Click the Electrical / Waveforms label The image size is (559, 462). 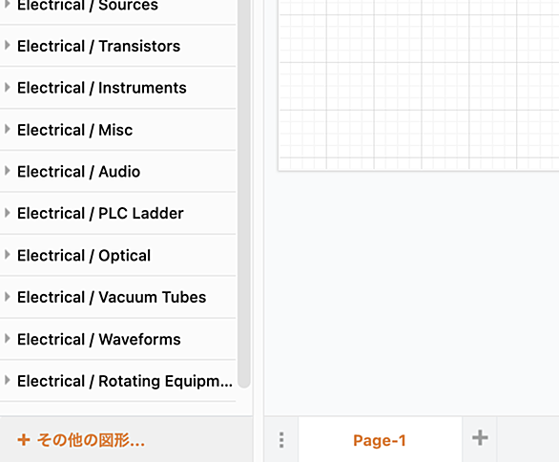[x=99, y=339]
